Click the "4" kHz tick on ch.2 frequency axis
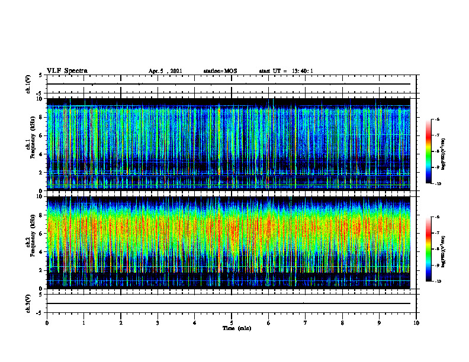The width and height of the screenshot is (469, 362). (41, 252)
